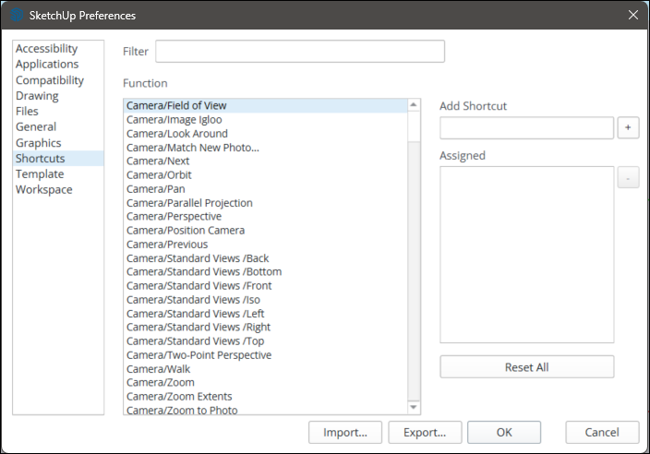Select the Camera/Orbit function
This screenshot has height=454, width=650.
(266, 174)
